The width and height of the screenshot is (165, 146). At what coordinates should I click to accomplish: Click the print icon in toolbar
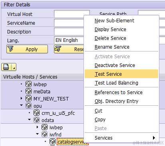coord(6,67)
